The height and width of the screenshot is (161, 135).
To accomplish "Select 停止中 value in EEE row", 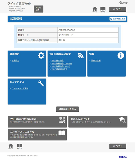I will (x=62, y=40).
